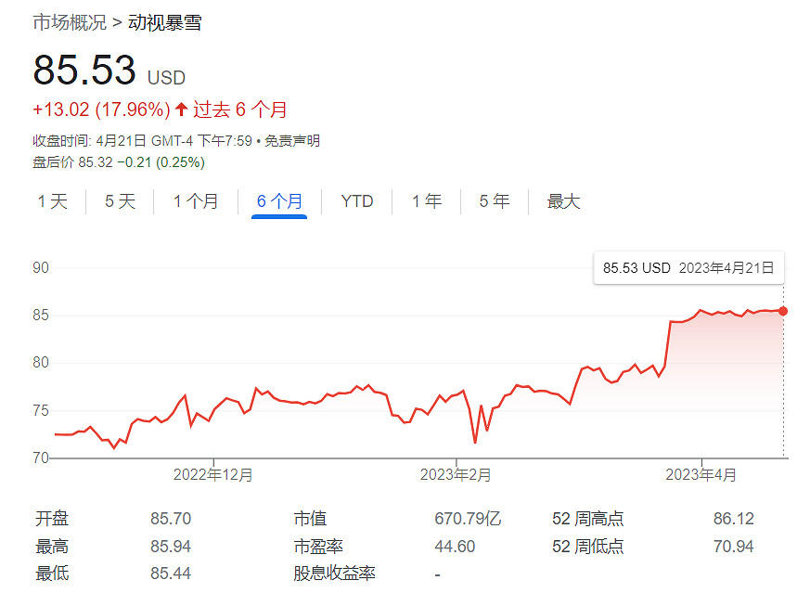
Task: Click the 2023年4月 axis label on chart
Action: (x=702, y=473)
